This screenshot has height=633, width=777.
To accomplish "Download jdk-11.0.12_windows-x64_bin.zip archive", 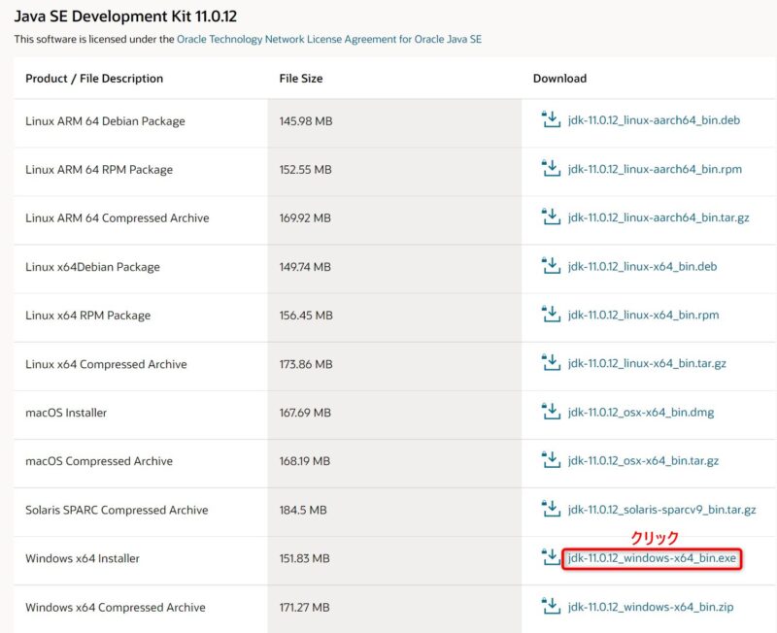I will [x=651, y=607].
